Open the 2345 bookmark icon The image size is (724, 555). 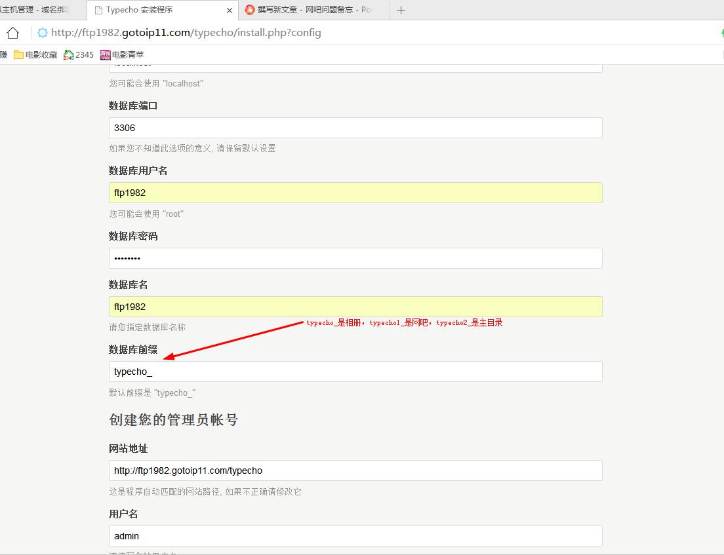[69, 55]
